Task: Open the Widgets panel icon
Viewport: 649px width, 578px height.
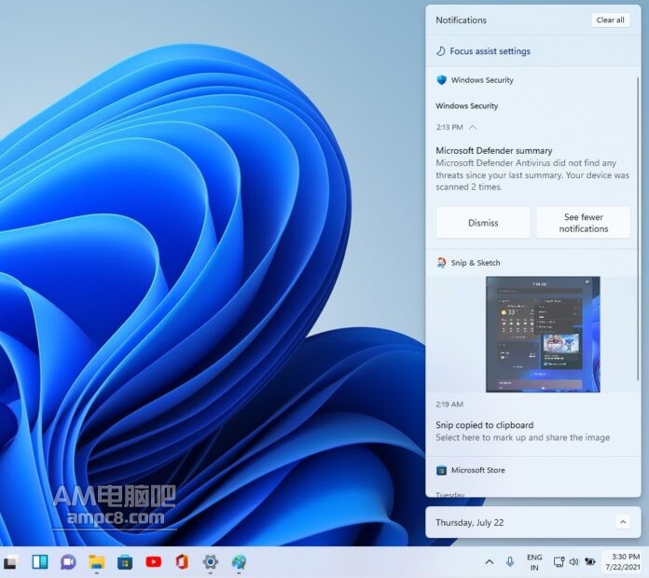Action: pyautogui.click(x=40, y=562)
